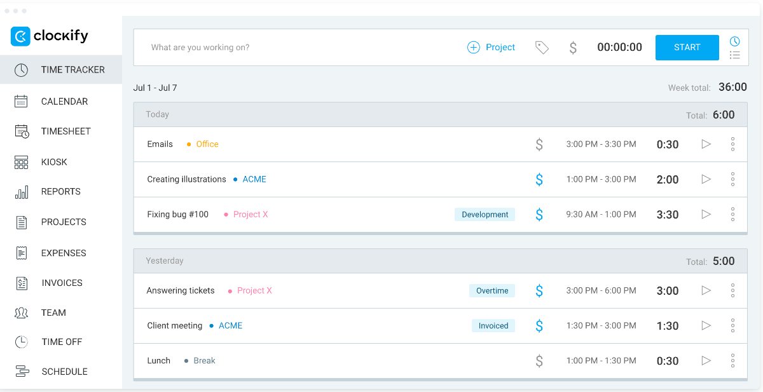Click the 1:30 PM - 3:00 PM time range
763x392 pixels.
tap(601, 326)
